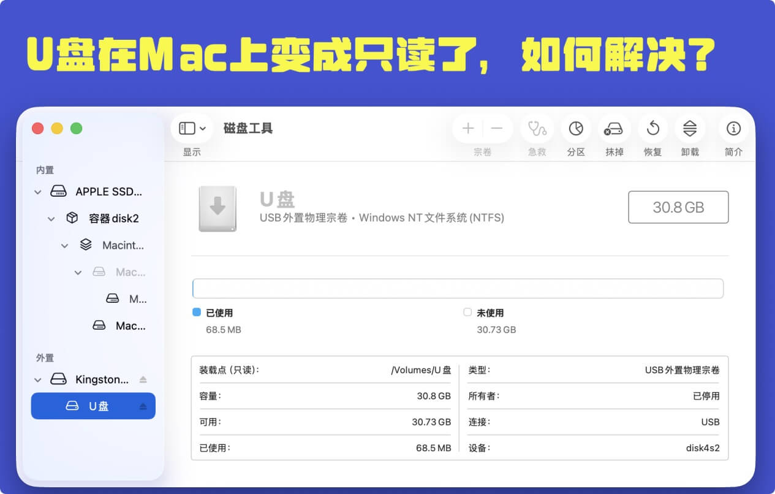Image resolution: width=775 pixels, height=494 pixels.
Task: Run 急救 (First Aid) on the drive
Action: [x=537, y=129]
